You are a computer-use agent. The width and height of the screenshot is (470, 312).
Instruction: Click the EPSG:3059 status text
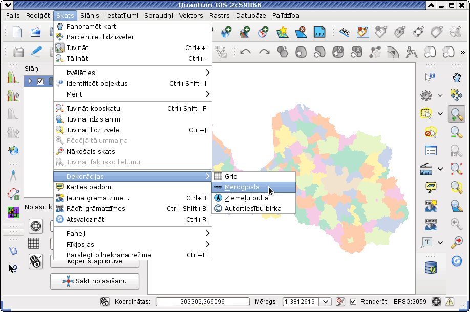pos(410,302)
